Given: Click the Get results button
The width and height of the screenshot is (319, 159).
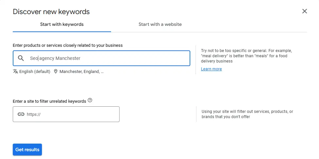Looking at the screenshot, I should click(27, 150).
